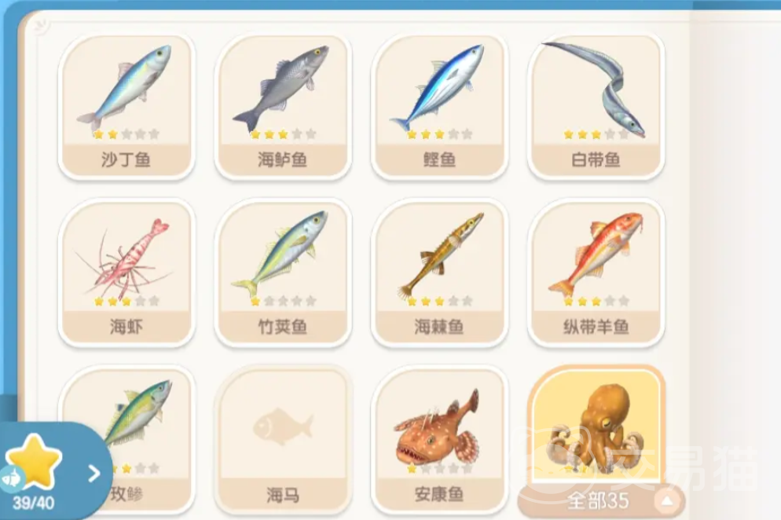Click the large yellow star badge
This screenshot has height=520, width=781.
[34, 461]
